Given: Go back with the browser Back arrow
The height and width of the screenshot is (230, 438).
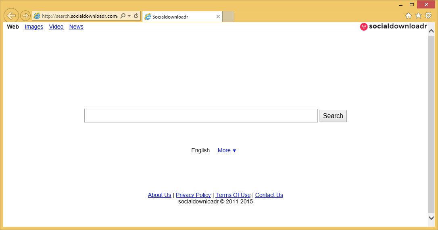Looking at the screenshot, I should [11, 16].
